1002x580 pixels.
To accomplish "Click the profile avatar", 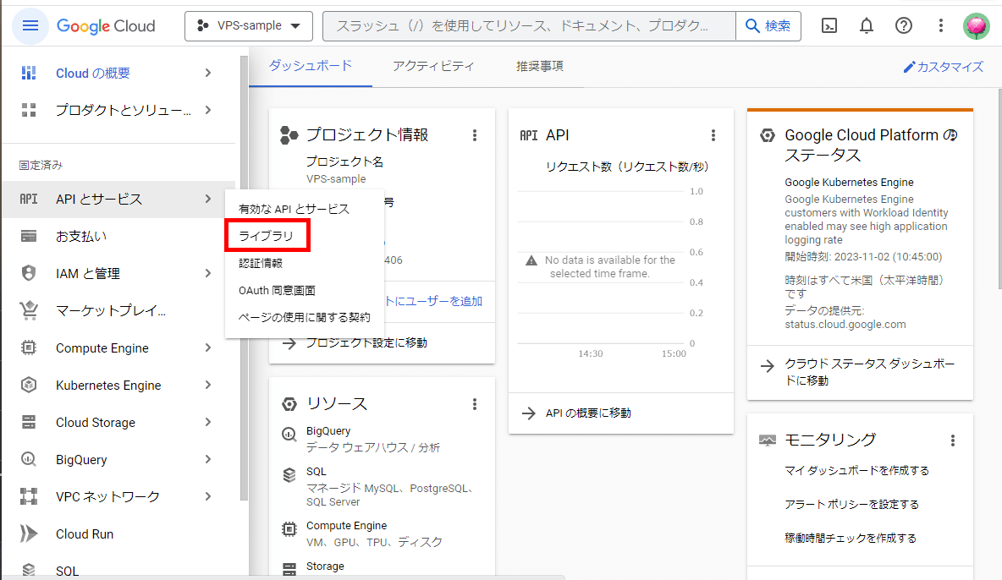I will pyautogui.click(x=976, y=25).
